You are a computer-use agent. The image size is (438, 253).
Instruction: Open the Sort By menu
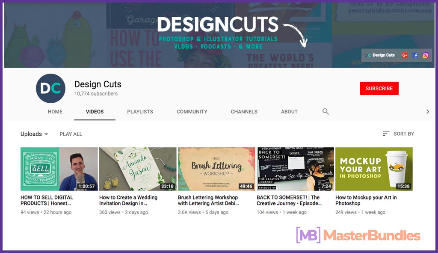[398, 134]
